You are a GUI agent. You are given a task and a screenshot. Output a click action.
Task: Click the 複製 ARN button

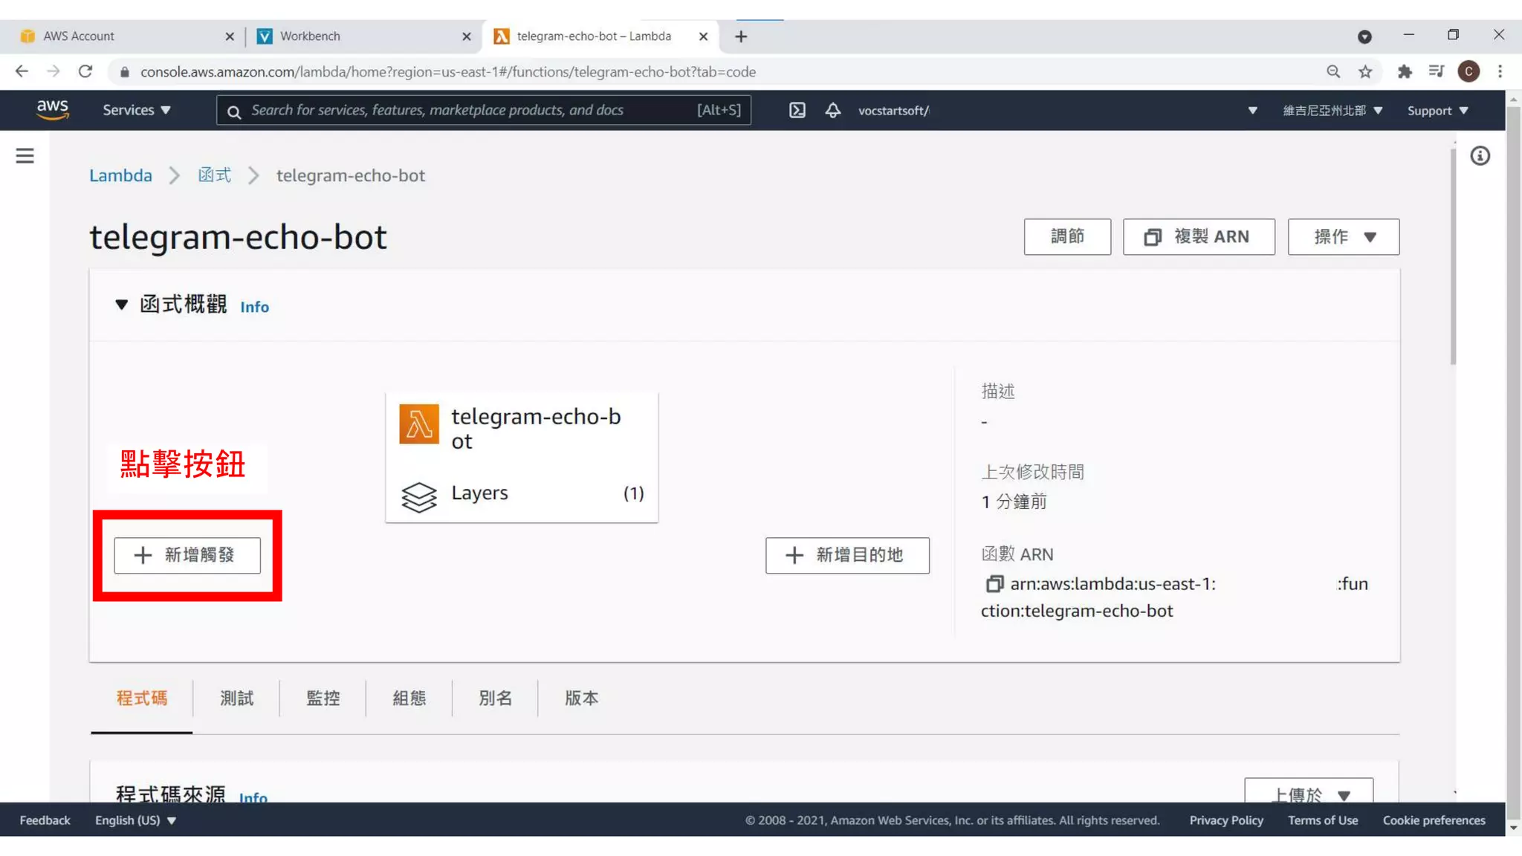[1199, 237]
